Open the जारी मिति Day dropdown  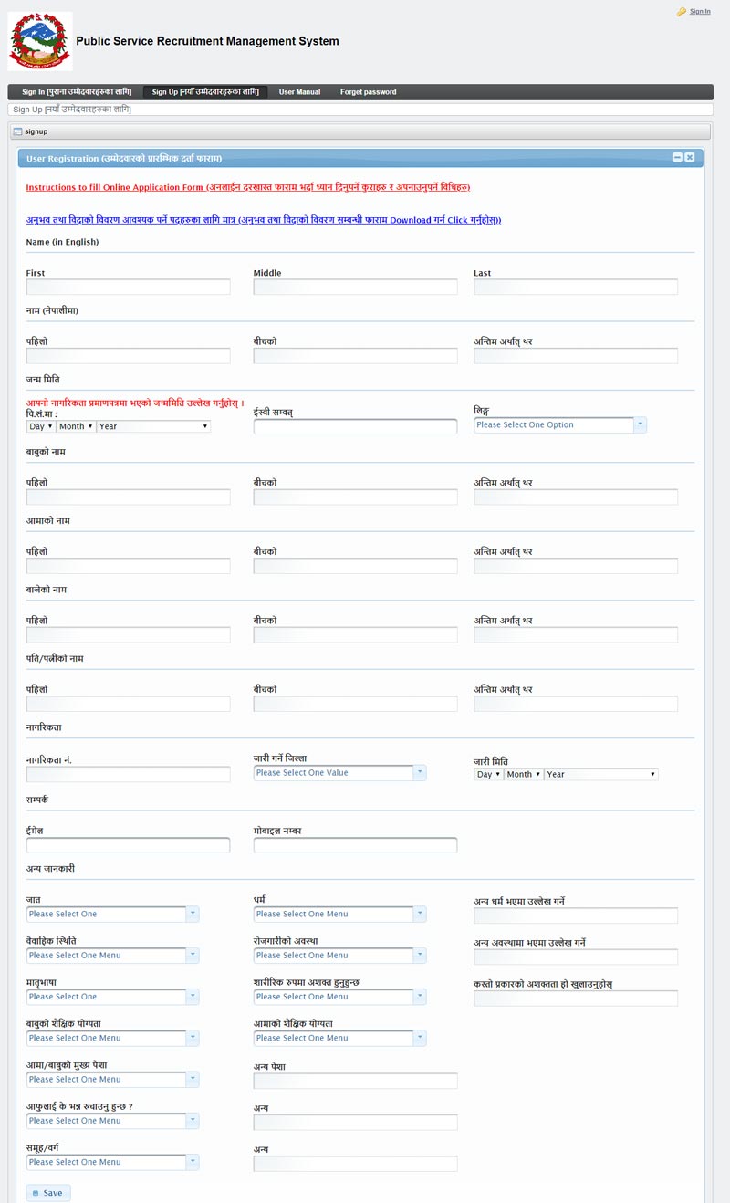488,774
